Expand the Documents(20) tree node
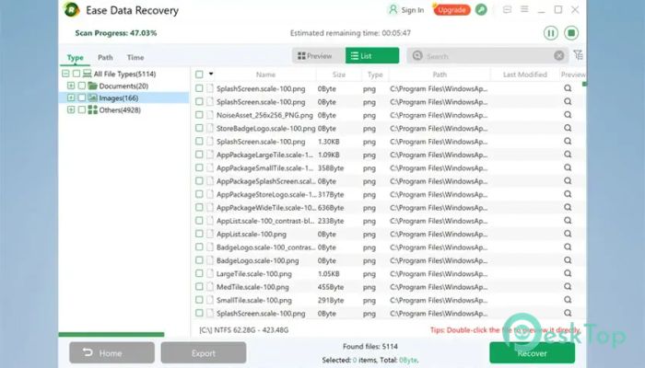The width and height of the screenshot is (645, 368). (x=71, y=86)
